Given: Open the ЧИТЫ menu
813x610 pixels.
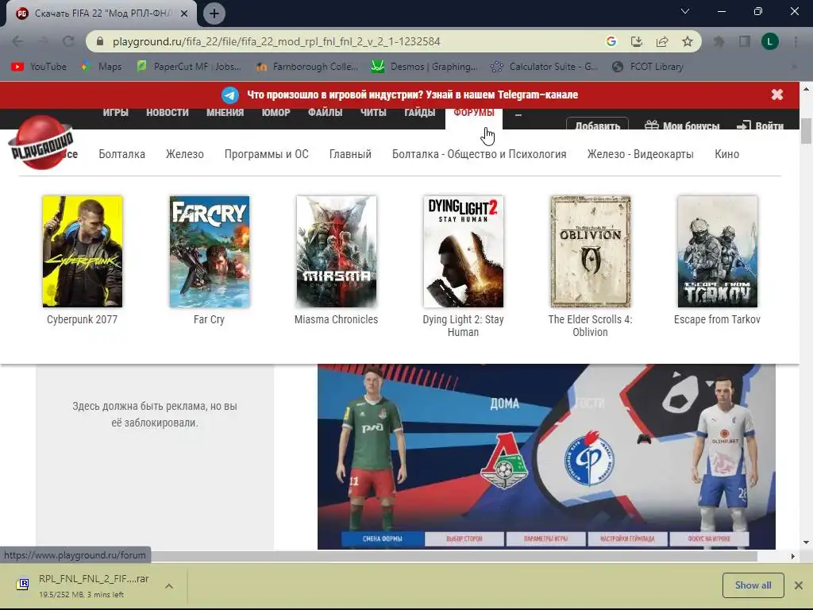Looking at the screenshot, I should click(x=373, y=113).
